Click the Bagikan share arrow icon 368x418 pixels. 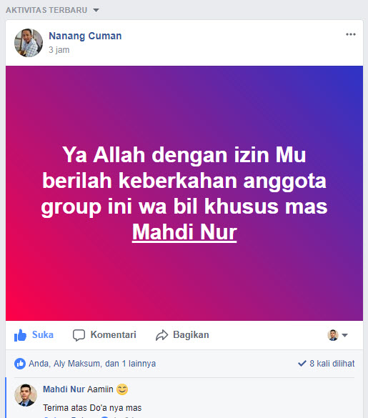point(162,335)
